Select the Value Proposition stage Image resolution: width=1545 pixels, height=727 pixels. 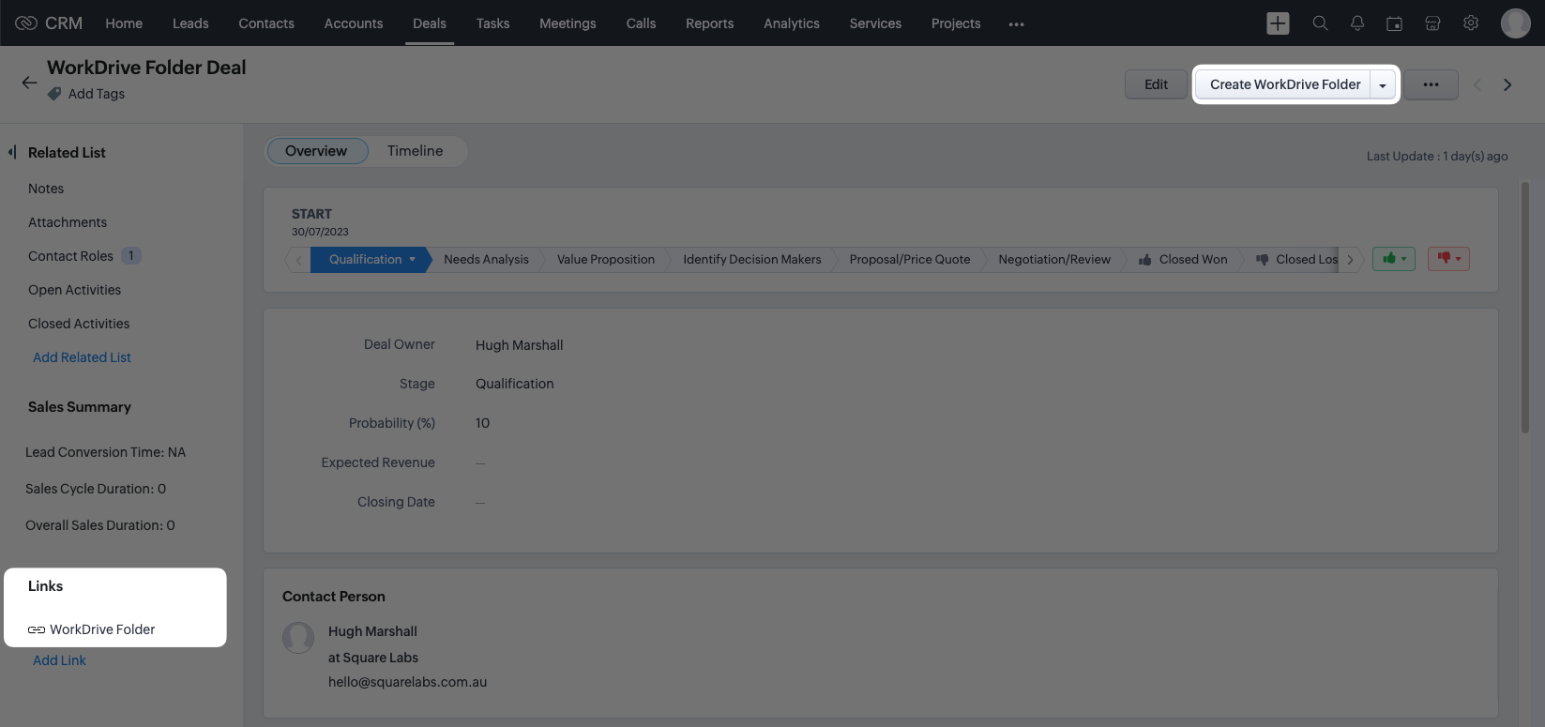point(606,260)
